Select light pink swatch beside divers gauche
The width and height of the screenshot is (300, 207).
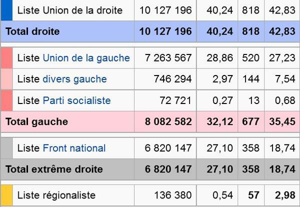[x=6, y=79]
